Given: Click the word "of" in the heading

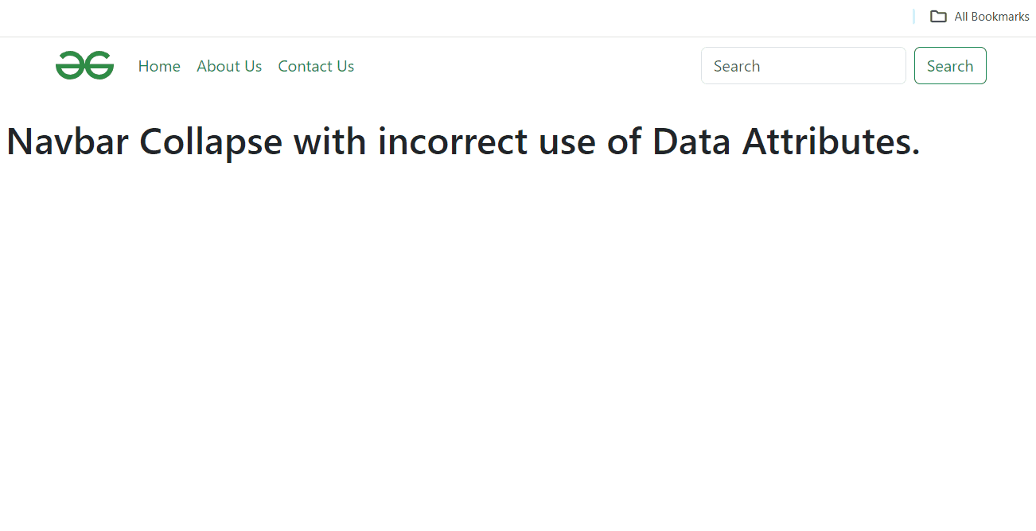Looking at the screenshot, I should tap(624, 142).
